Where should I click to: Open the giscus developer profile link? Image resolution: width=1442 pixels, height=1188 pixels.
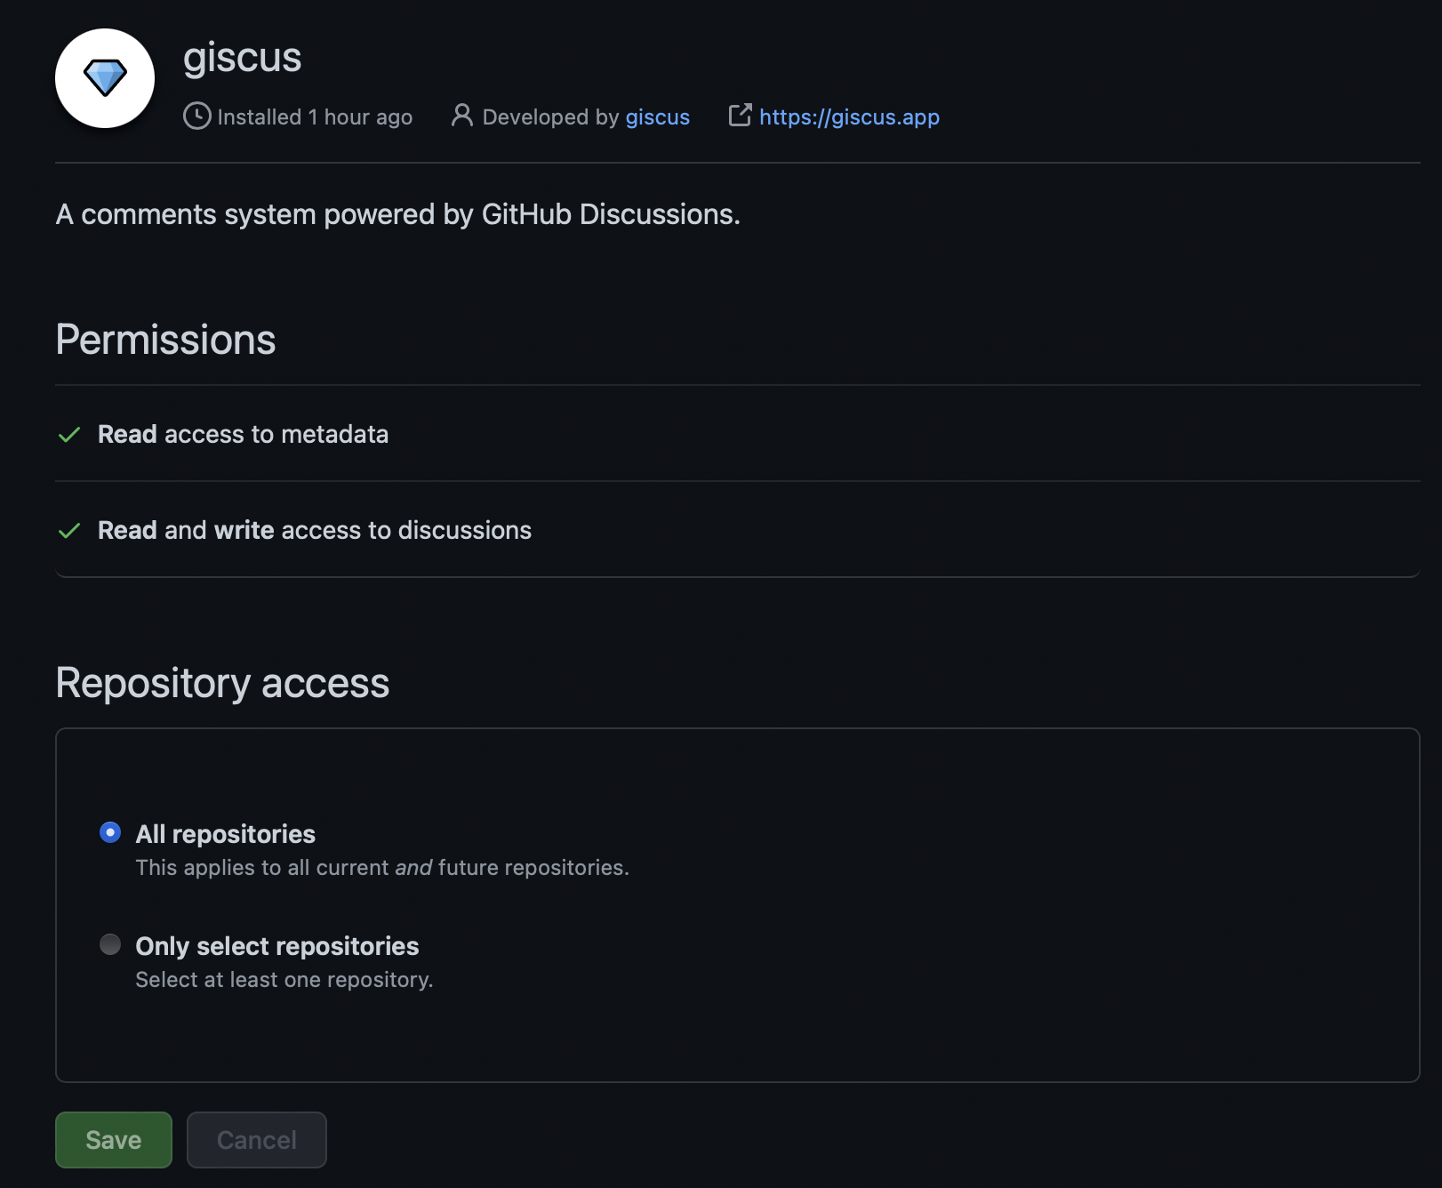pyautogui.click(x=658, y=117)
